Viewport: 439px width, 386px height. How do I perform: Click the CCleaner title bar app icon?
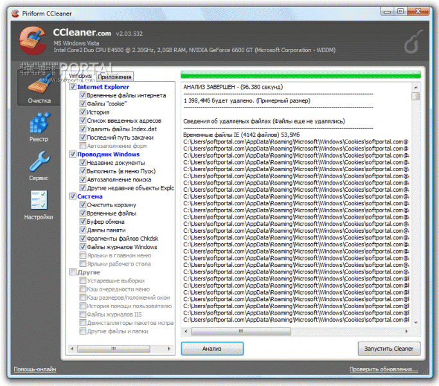pos(15,13)
